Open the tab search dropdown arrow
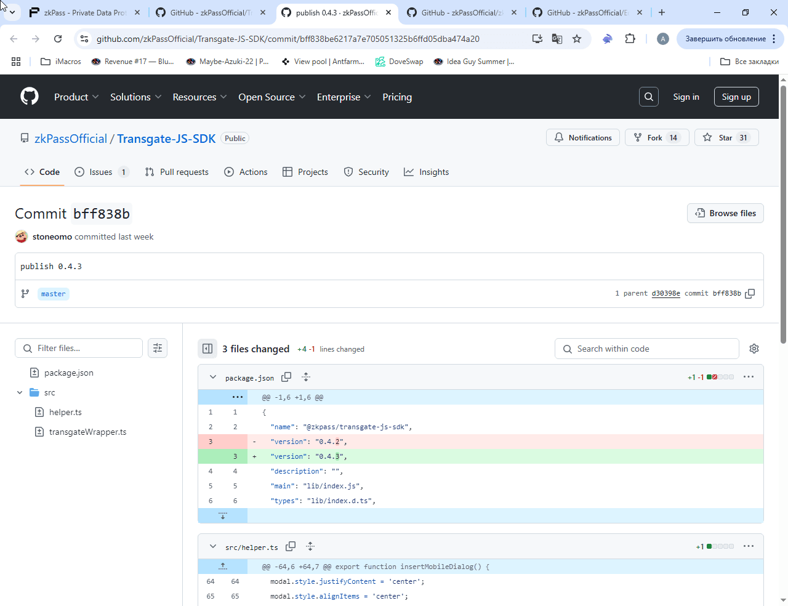788x606 pixels. (x=12, y=12)
